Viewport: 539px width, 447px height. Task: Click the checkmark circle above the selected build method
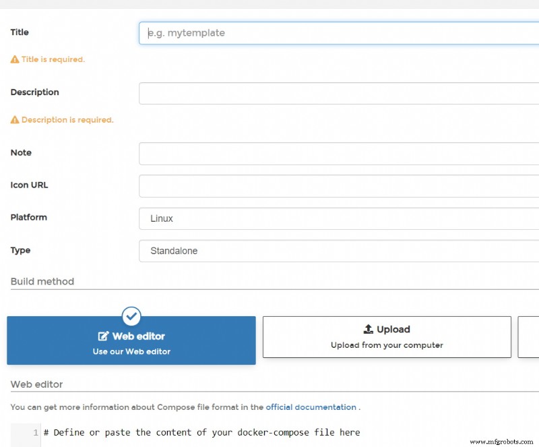(131, 316)
